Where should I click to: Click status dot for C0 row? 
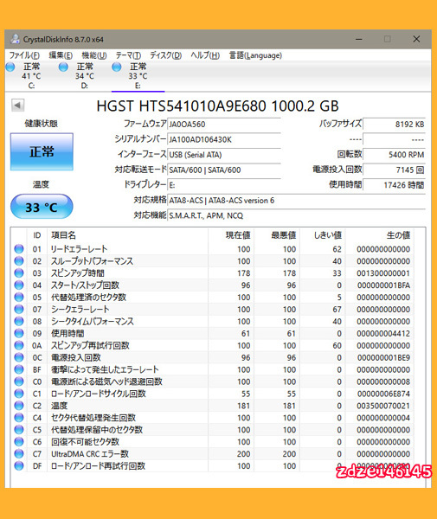pos(19,381)
